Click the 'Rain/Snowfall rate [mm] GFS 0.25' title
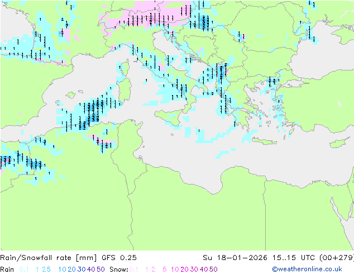354x274 pixels. click(x=68, y=258)
